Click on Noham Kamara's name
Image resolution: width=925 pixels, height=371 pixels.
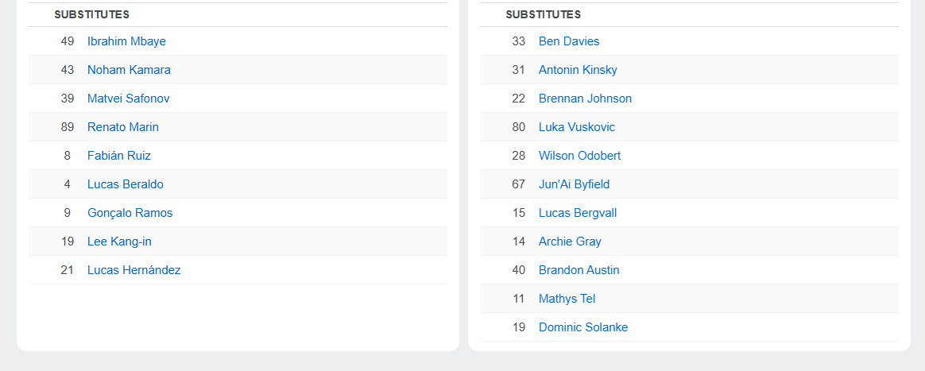click(x=129, y=70)
